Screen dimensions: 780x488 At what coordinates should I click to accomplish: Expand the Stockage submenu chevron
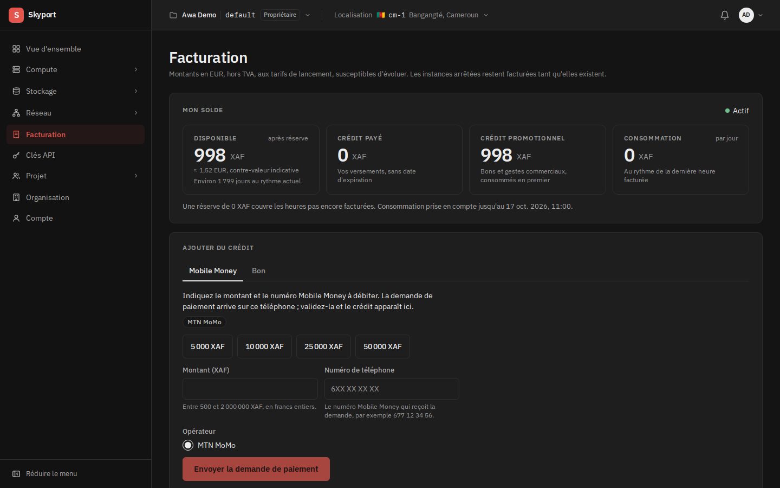click(136, 91)
